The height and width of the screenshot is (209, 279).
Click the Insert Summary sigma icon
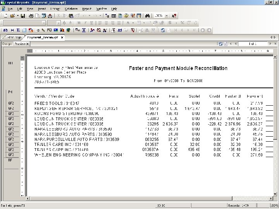pos(19,30)
